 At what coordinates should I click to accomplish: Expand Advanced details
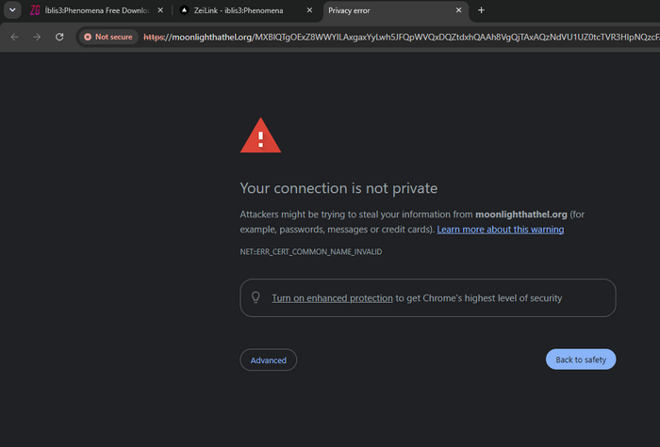pyautogui.click(x=268, y=360)
